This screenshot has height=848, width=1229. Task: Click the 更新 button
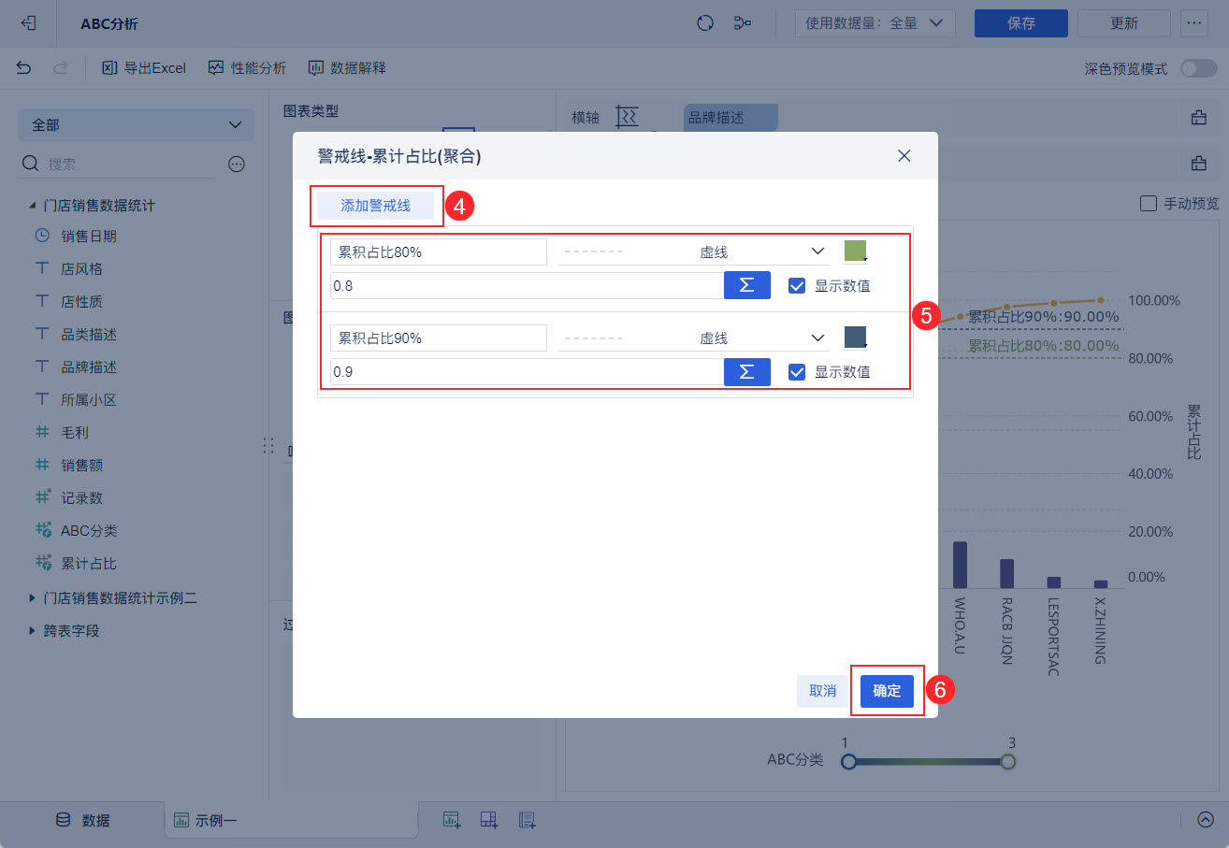(x=1124, y=23)
